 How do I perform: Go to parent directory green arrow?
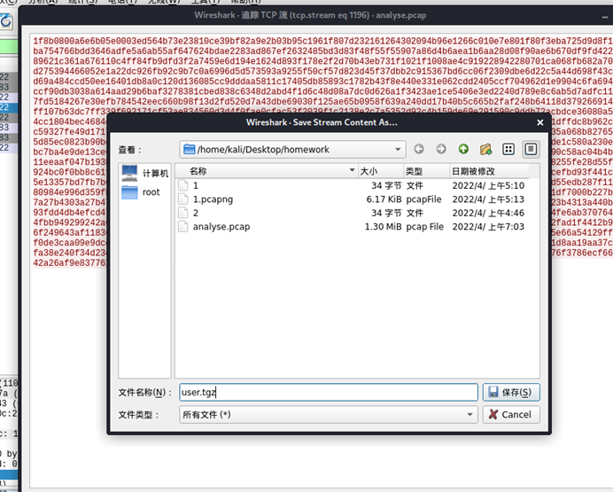pos(463,149)
